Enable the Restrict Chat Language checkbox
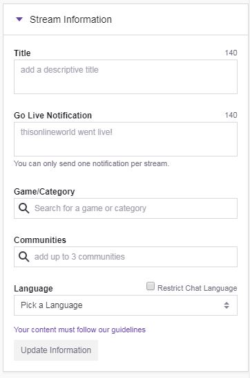 point(151,286)
